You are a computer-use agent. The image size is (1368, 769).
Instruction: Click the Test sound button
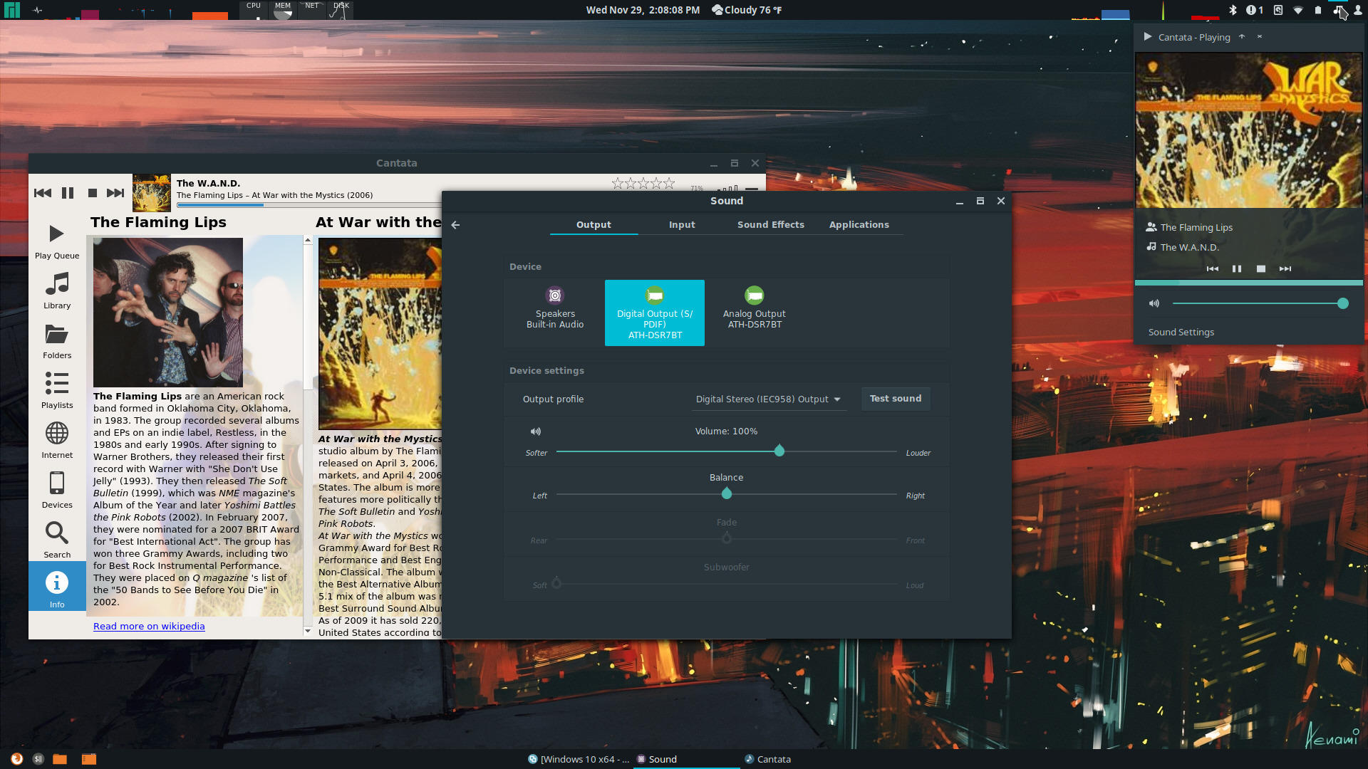tap(896, 399)
